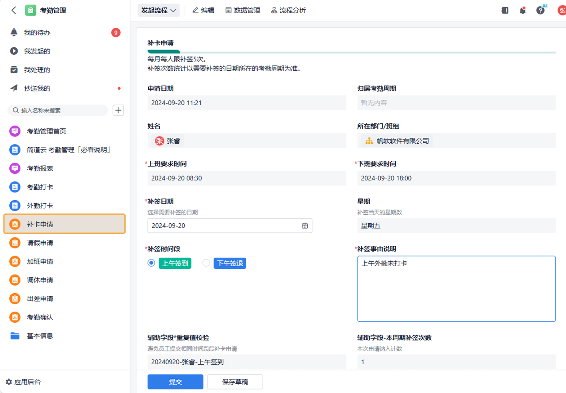Click the 补卡申请 form title tab

pyautogui.click(x=161, y=43)
